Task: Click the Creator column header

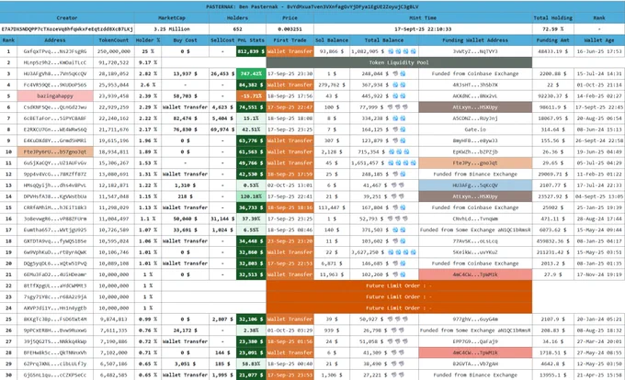Action: pyautogui.click(x=67, y=18)
